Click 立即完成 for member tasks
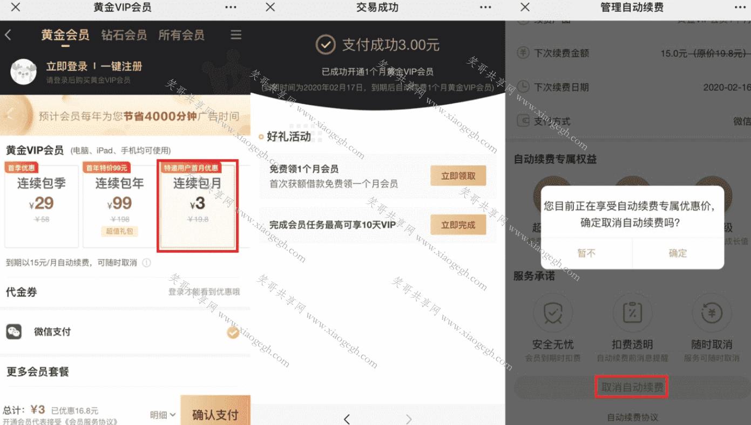Image resolution: width=751 pixels, height=425 pixels. tap(458, 225)
